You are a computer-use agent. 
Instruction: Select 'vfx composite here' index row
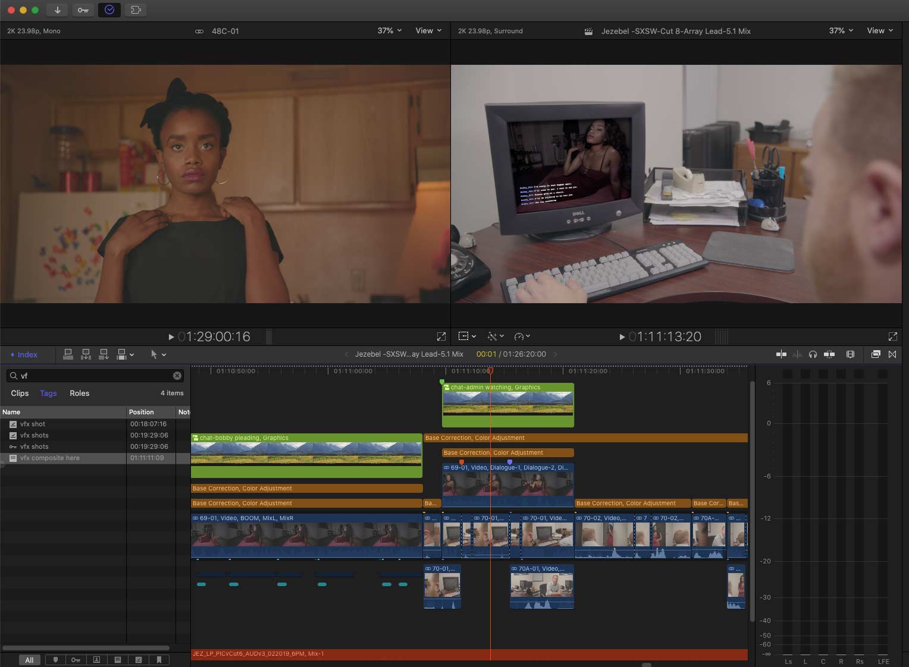95,458
